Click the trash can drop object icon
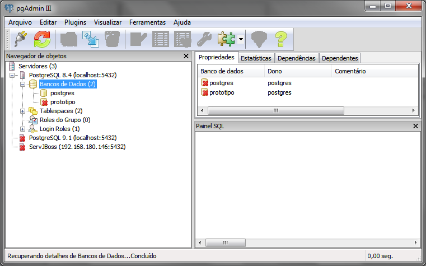This screenshot has width=426, height=266. (112, 39)
